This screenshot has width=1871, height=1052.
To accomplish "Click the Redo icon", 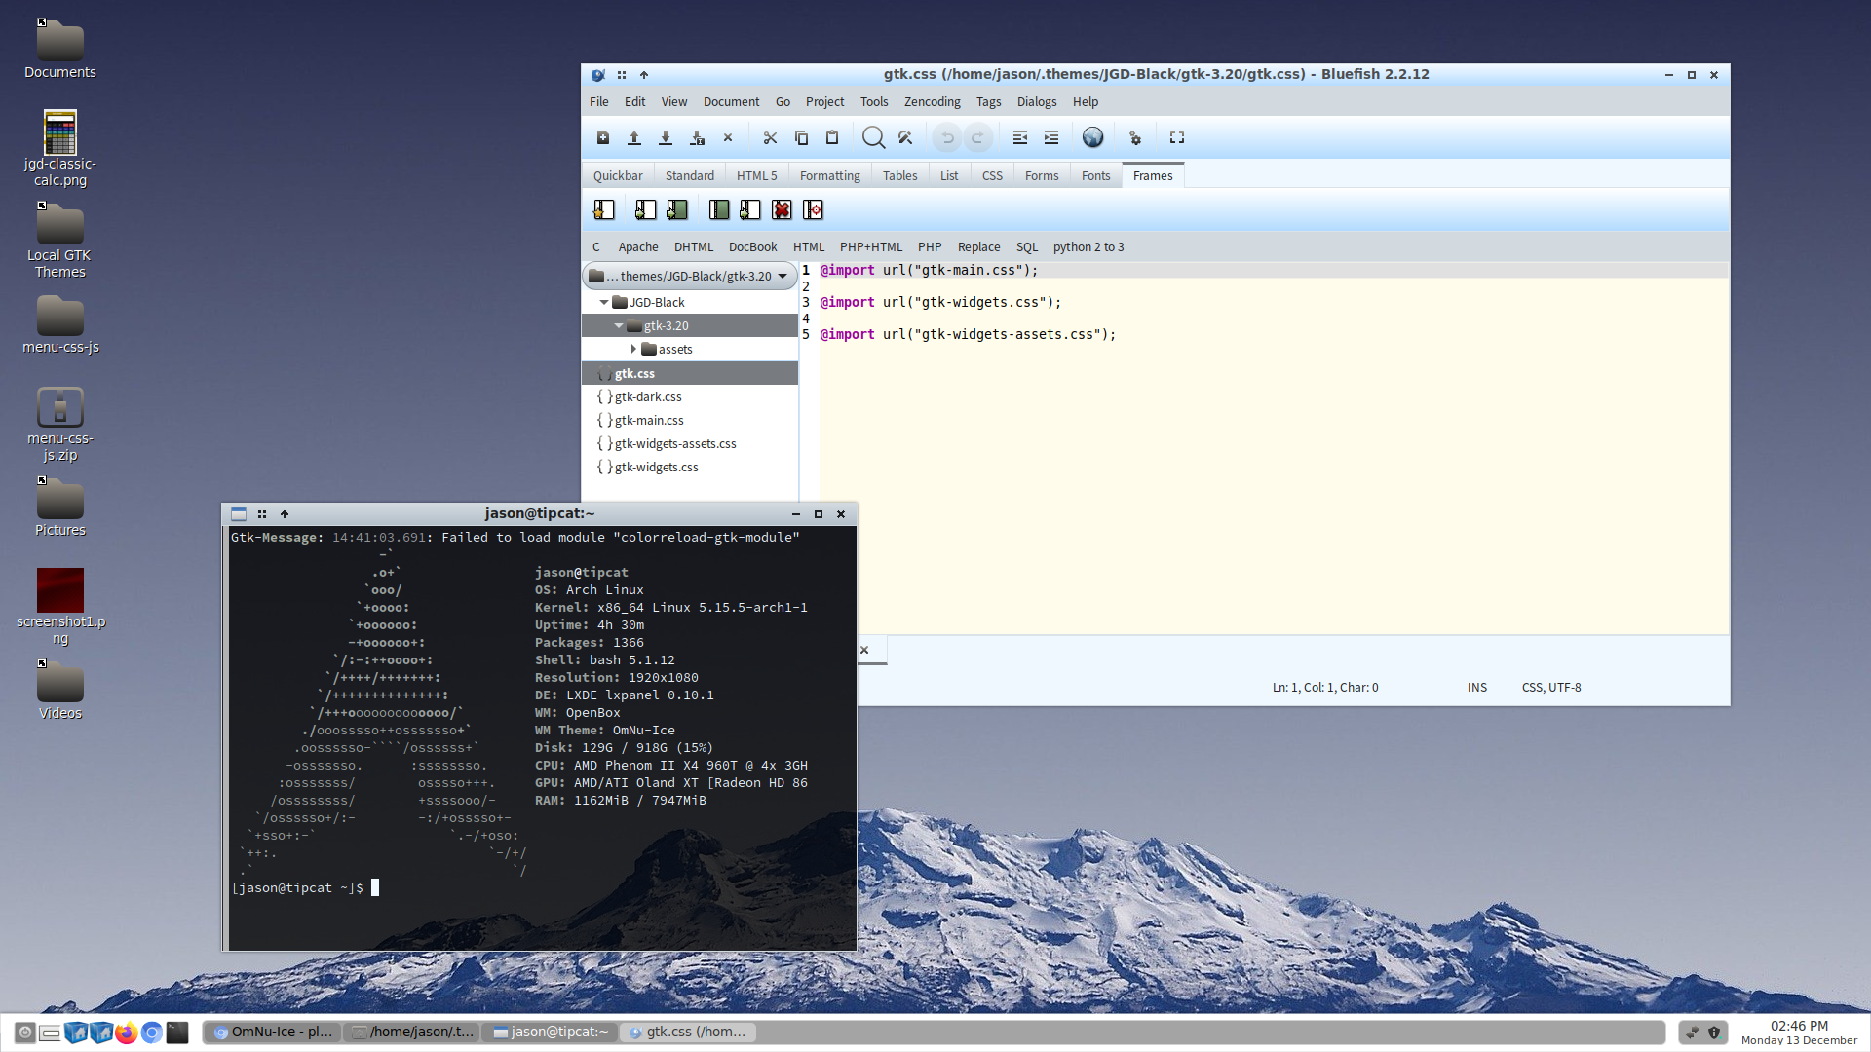I will click(x=977, y=138).
